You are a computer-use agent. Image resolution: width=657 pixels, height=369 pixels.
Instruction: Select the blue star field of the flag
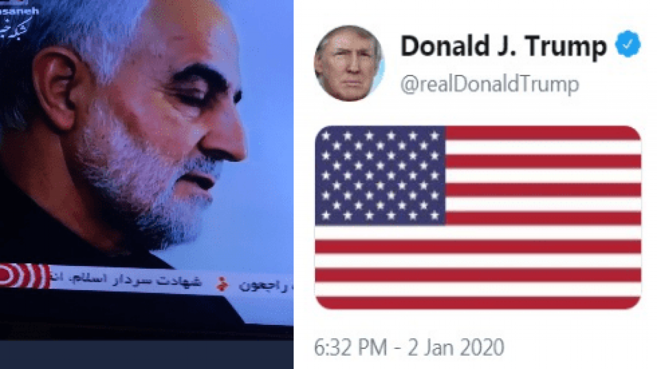pos(380,176)
